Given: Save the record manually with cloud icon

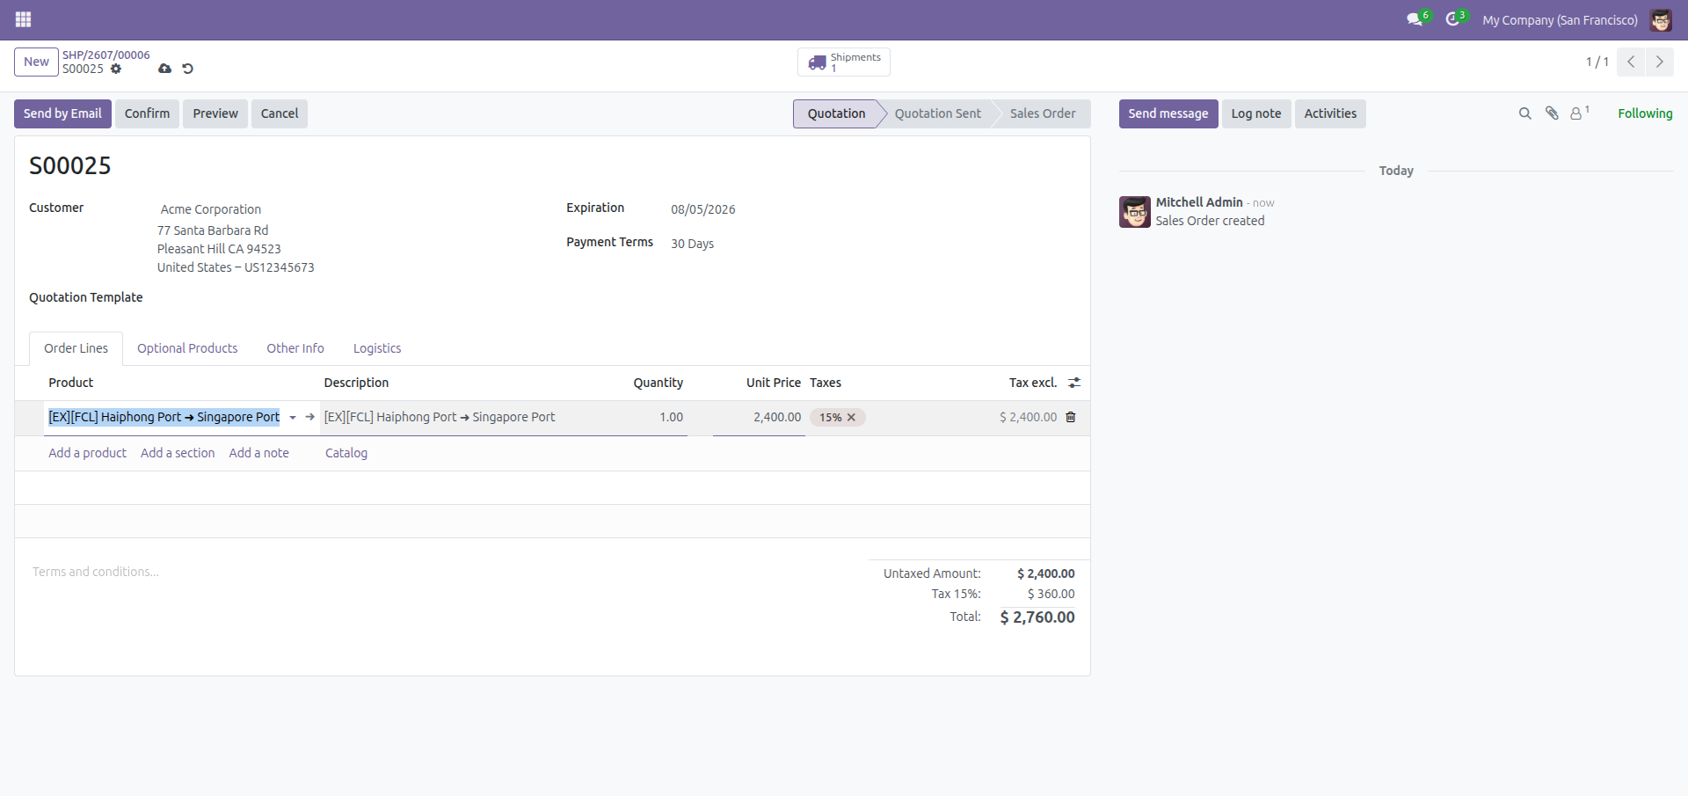Looking at the screenshot, I should [164, 69].
